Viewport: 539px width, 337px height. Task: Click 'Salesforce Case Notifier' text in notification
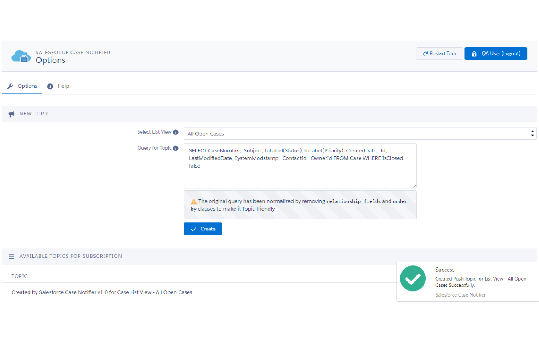(460, 295)
